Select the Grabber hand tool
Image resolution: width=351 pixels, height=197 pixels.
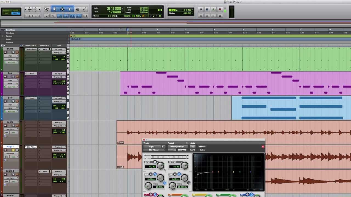[x=69, y=9]
